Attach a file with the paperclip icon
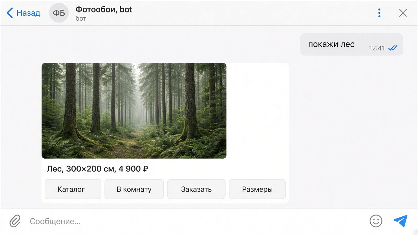This screenshot has height=235, width=418. coord(15,221)
